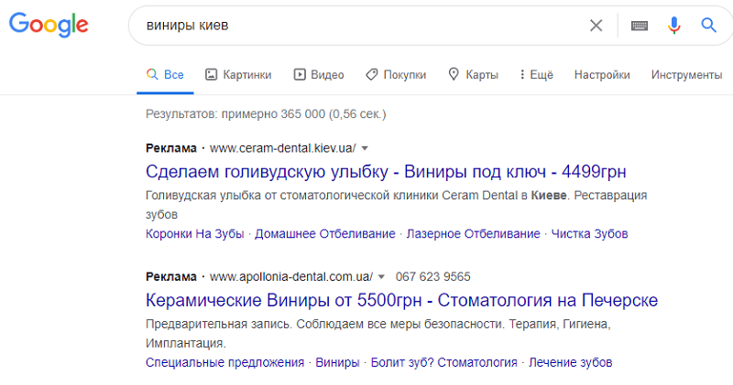The width and height of the screenshot is (733, 385).
Task: Open Настройки search settings
Action: 602,75
